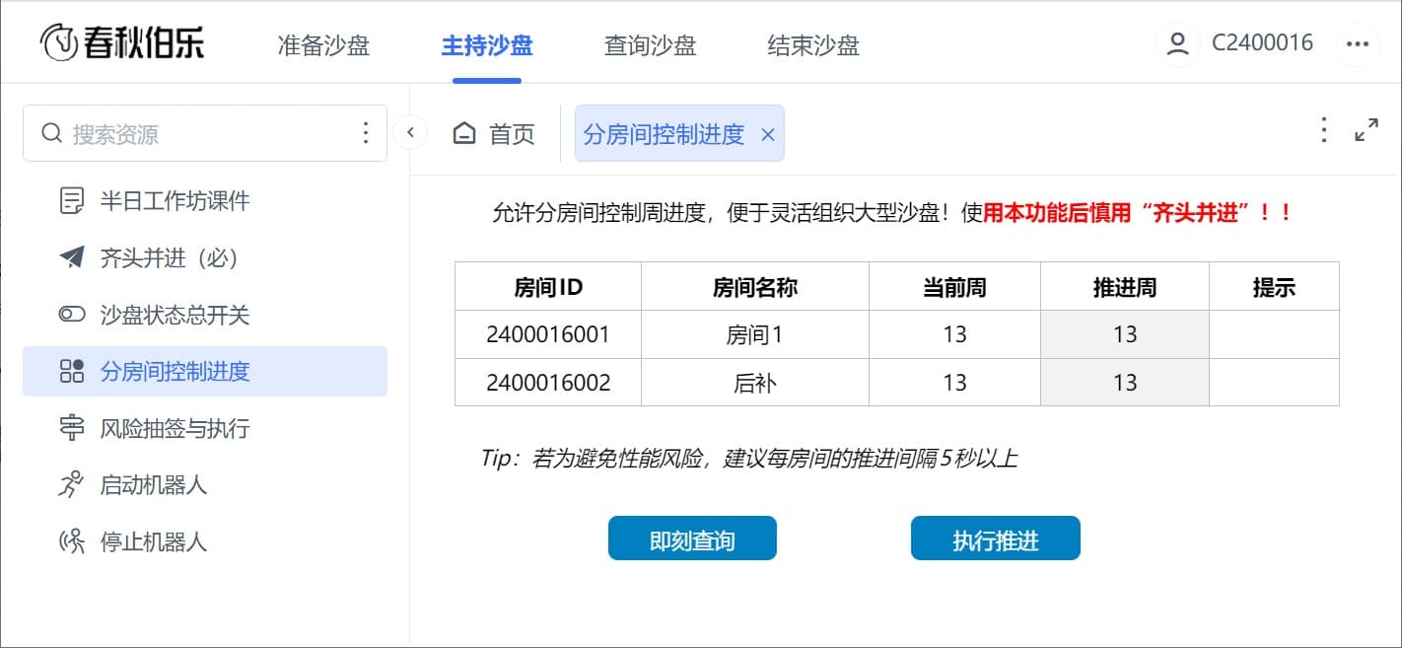Open 半日工作坊课件 in sidebar
Screen dimensions: 1402x648
point(205,201)
